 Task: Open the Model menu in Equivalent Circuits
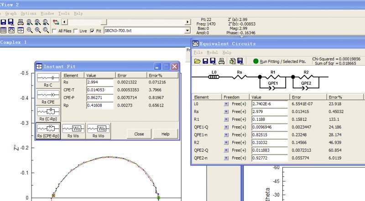[212, 52]
